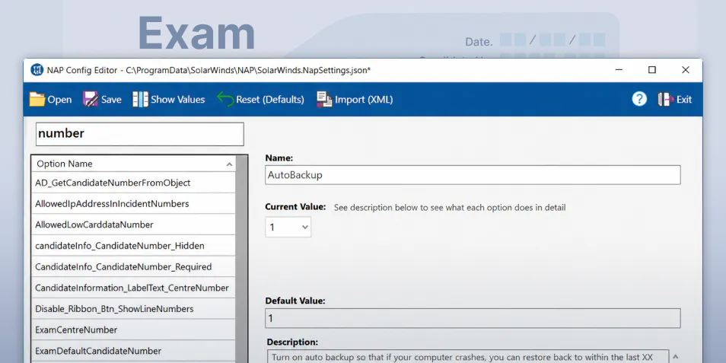Select AD_GetCandidateNumberFromObject option
Viewport: 726px width, 363px height.
click(133, 183)
